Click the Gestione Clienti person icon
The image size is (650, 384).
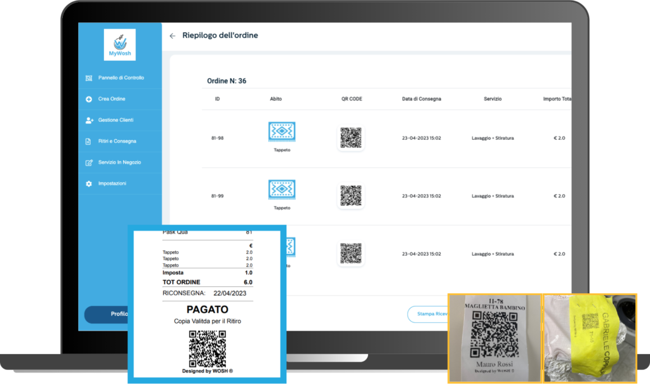pos(89,120)
